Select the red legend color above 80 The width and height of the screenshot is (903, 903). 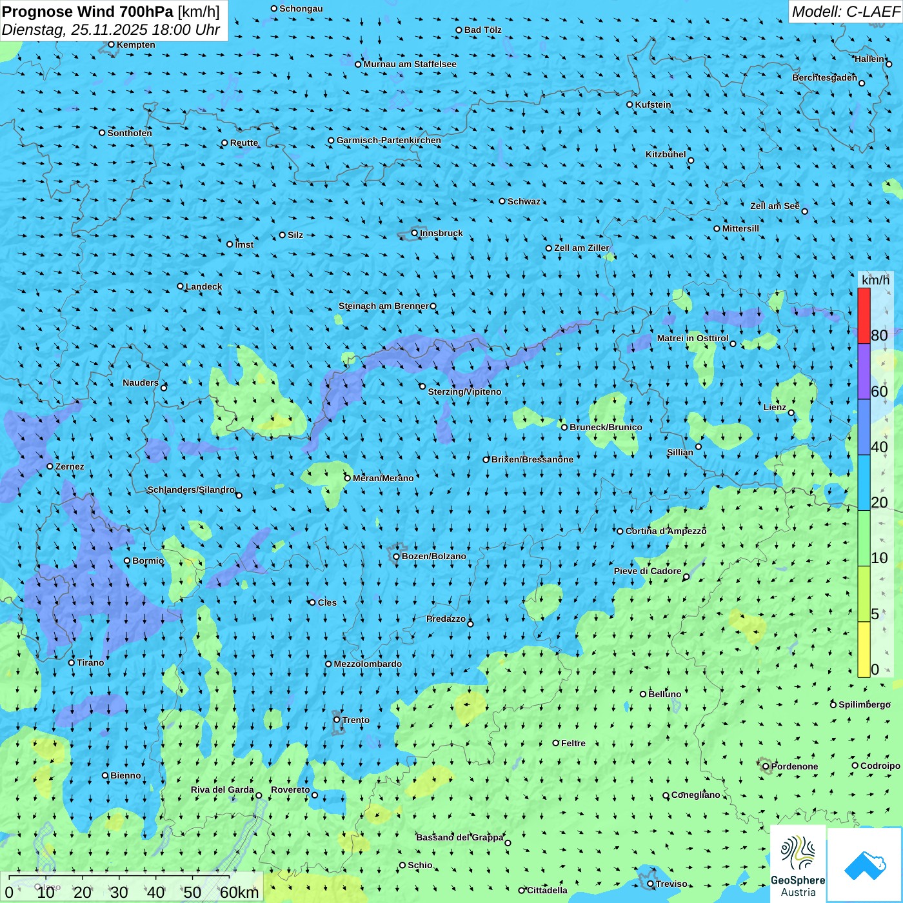[x=864, y=315]
